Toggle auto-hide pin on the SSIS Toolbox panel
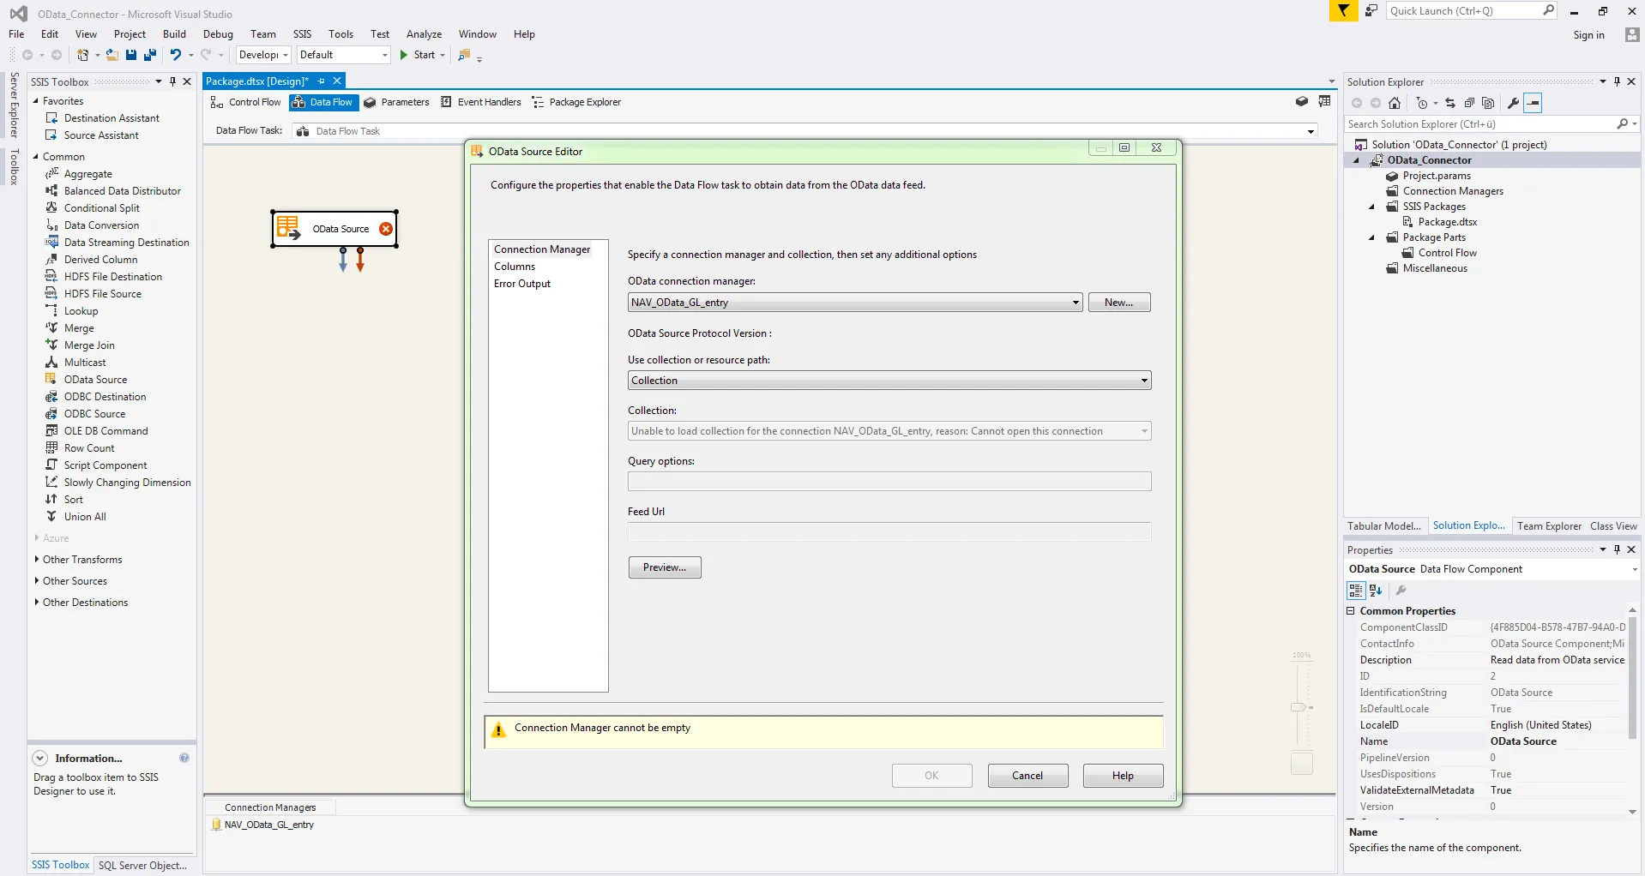This screenshot has width=1645, height=876. click(172, 81)
